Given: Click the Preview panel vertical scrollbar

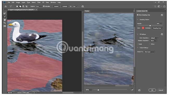Looking at the screenshot, I should point(134,47).
